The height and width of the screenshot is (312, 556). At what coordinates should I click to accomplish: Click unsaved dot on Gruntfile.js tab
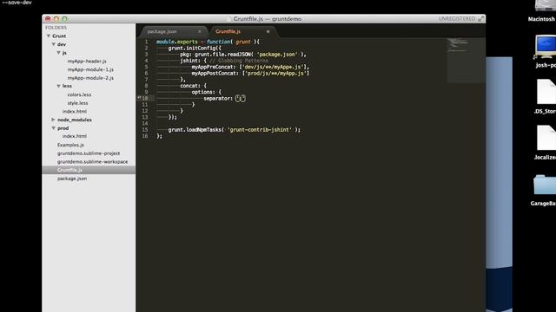[268, 31]
